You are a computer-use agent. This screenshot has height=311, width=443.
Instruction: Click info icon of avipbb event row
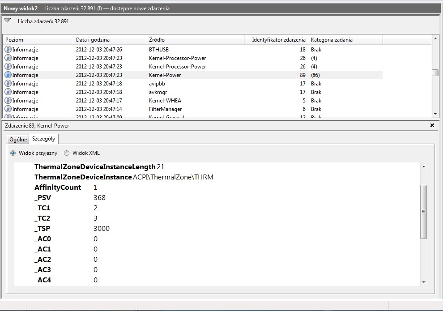point(8,83)
